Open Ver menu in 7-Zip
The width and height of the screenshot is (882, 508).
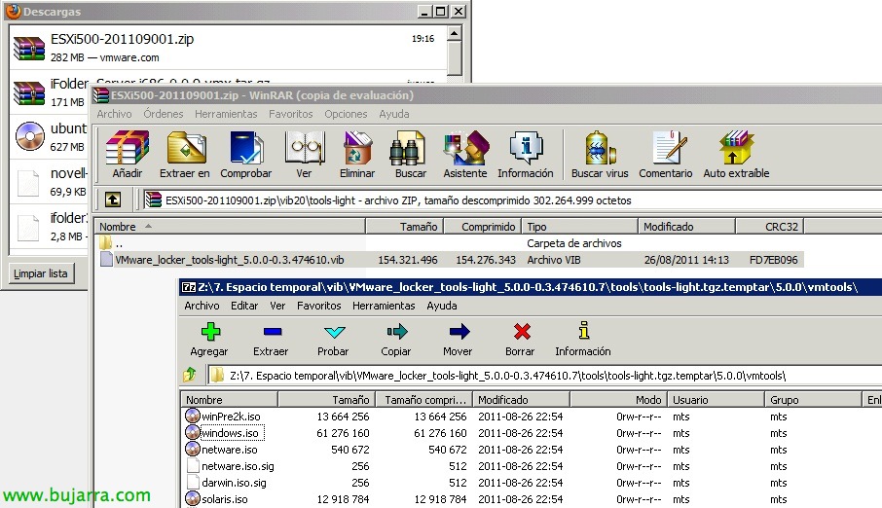277,306
